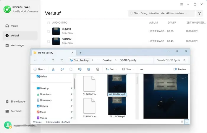Click DE-NB Spotify breadcrumb segment
This screenshot has width=207, height=133.
[128, 60]
